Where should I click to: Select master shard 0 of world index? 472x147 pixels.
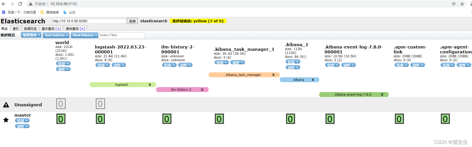61,119
